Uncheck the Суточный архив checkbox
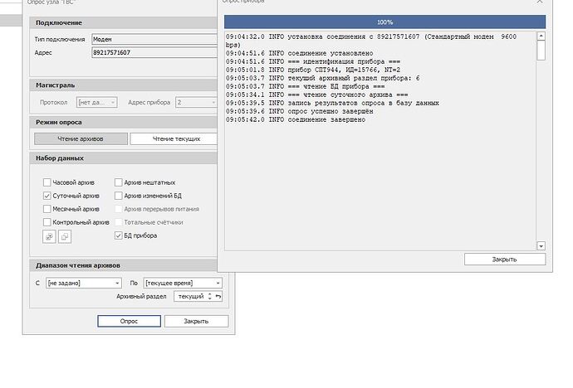Screen dimensions: 573x388 (x=47, y=196)
